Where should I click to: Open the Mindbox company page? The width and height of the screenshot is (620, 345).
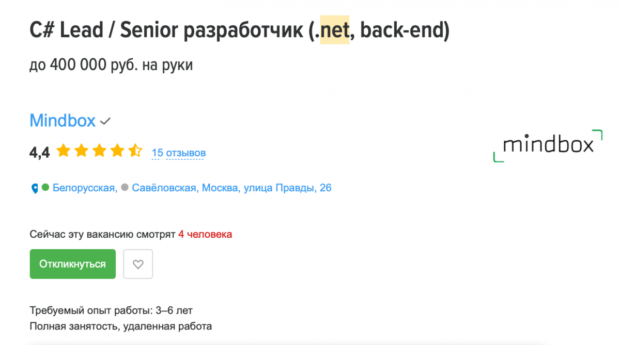pyautogui.click(x=62, y=121)
